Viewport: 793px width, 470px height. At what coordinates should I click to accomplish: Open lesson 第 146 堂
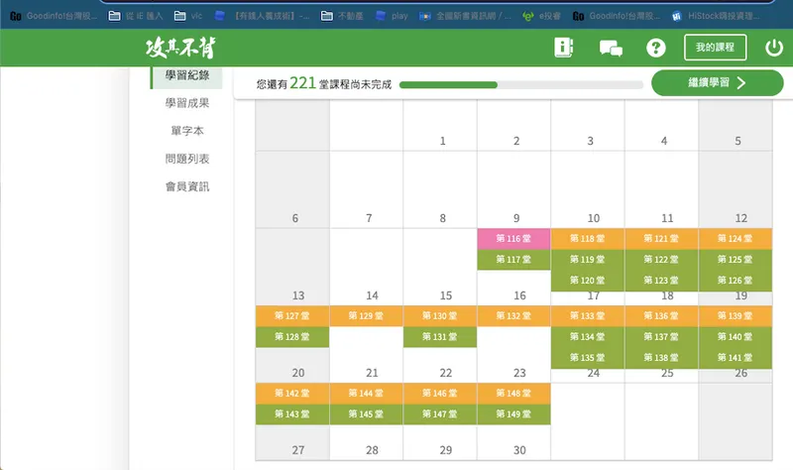(x=439, y=394)
